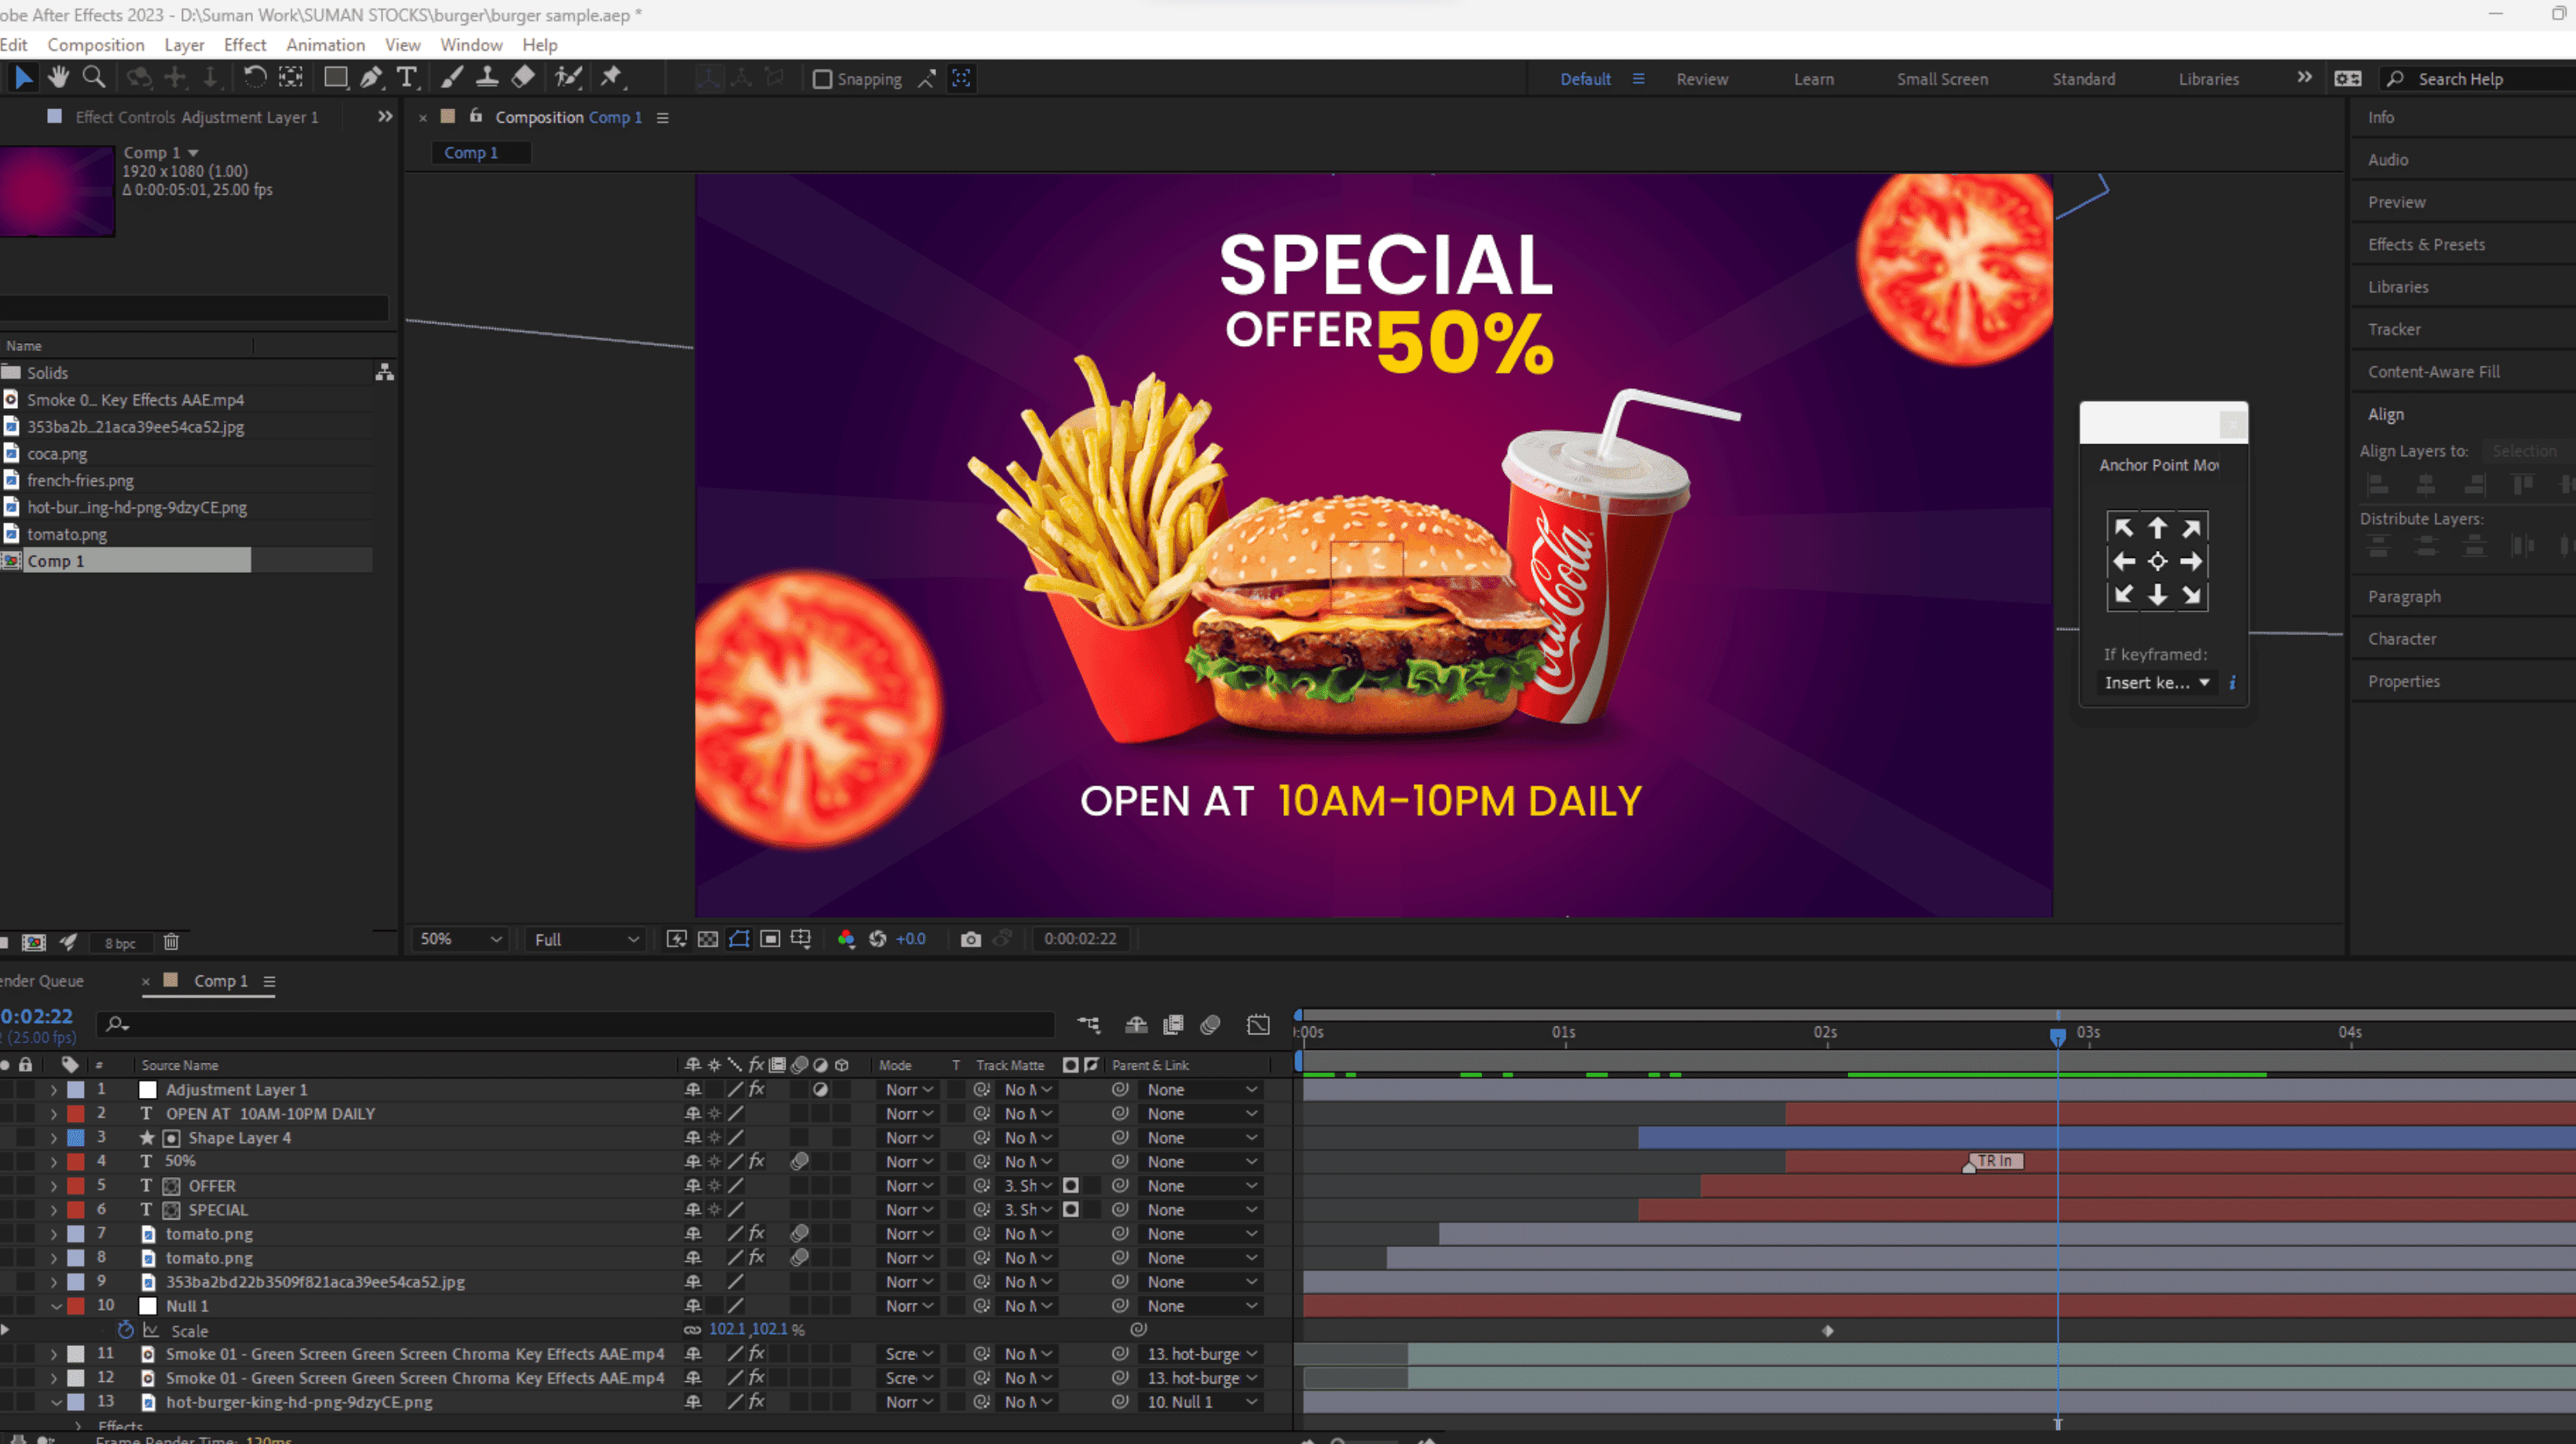2576x1444 pixels.
Task: Click the Fast Previews icon in viewer
Action: click(677, 939)
